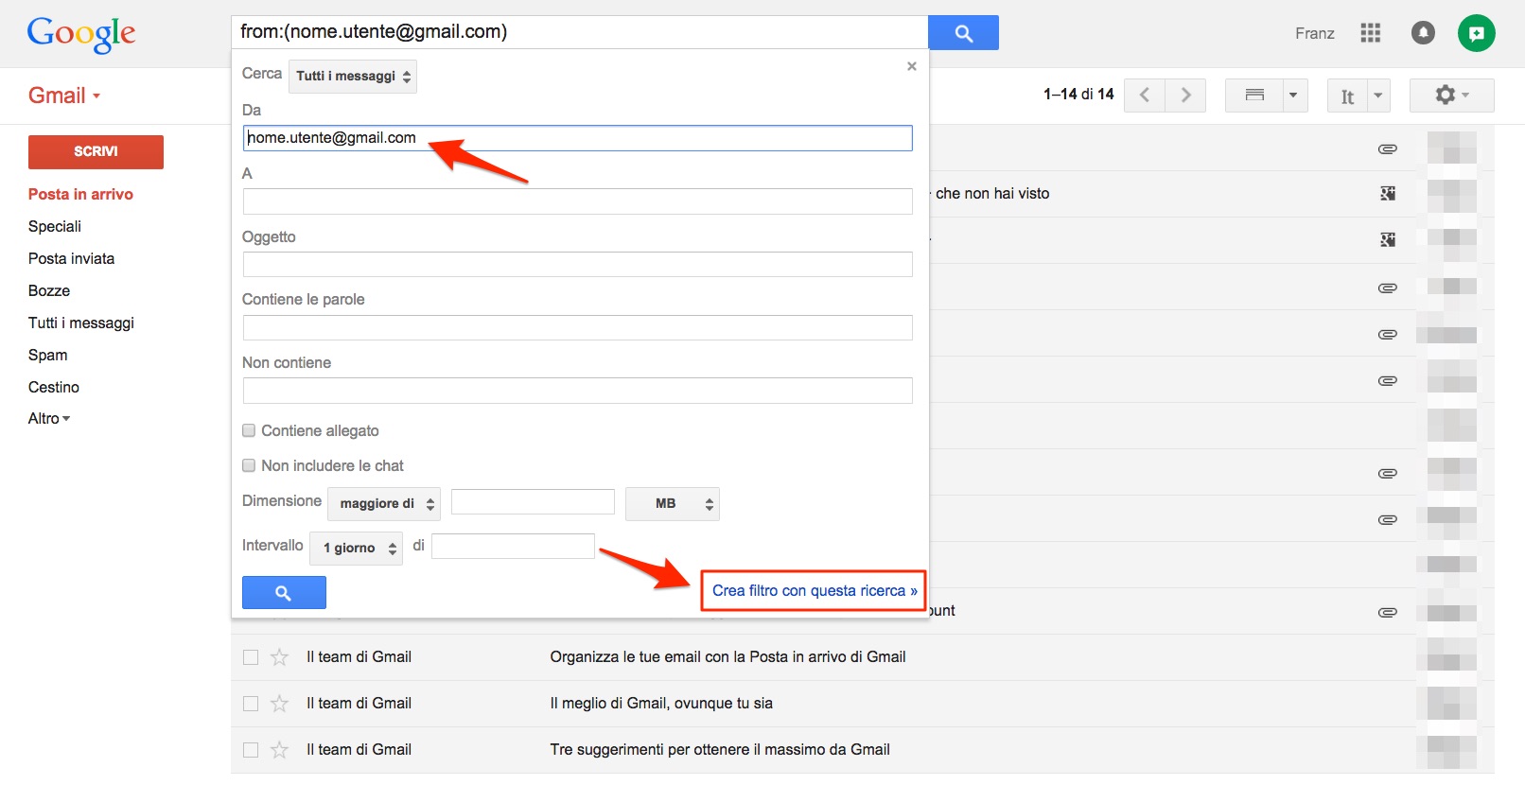Image resolution: width=1525 pixels, height=785 pixels.
Task: Open the 'maggiore di' size dropdown
Action: coord(384,504)
